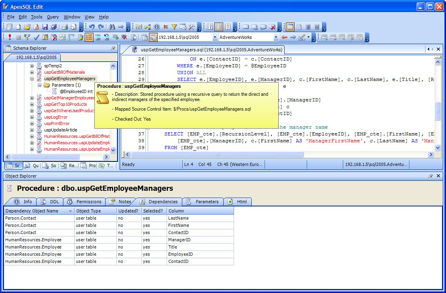446x293 pixels.
Task: Click the green waveform statistics icon
Action: (x=62, y=37)
